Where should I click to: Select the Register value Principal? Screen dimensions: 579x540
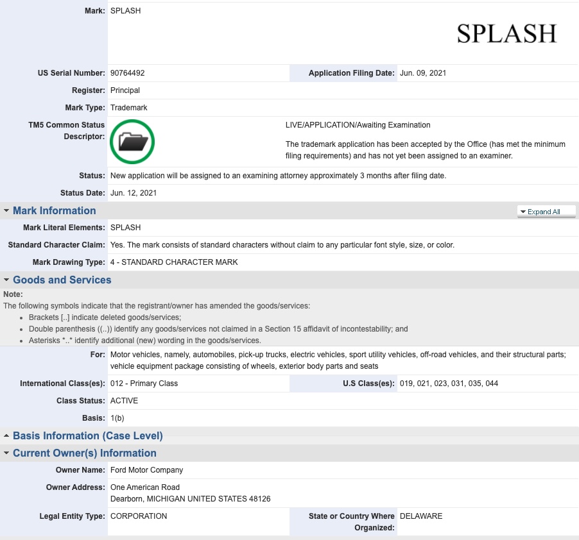pyautogui.click(x=125, y=90)
